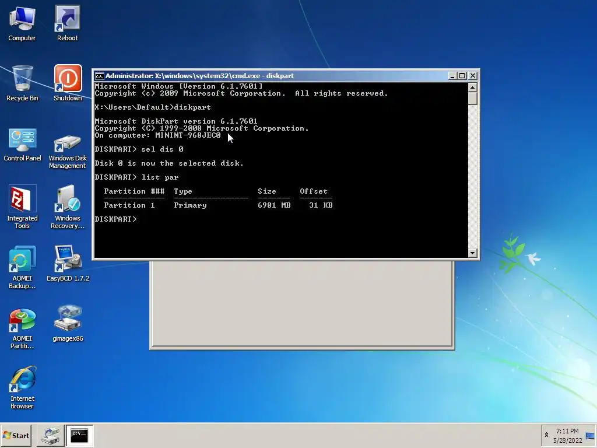Viewport: 597px width, 448px height.
Task: Minimize the diskpart command window
Action: click(452, 76)
